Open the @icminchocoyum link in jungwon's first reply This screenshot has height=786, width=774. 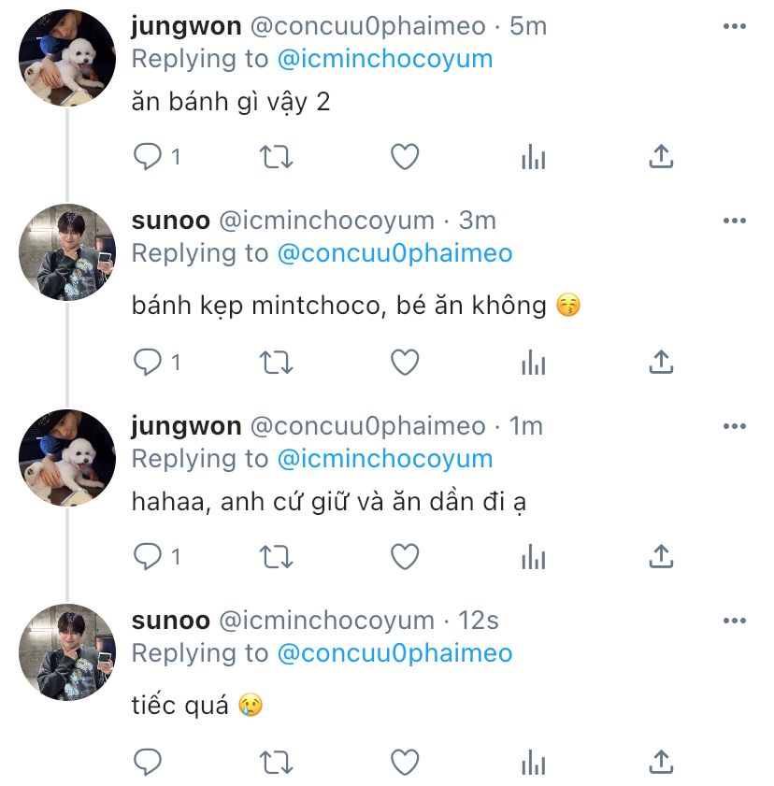pyautogui.click(x=385, y=59)
